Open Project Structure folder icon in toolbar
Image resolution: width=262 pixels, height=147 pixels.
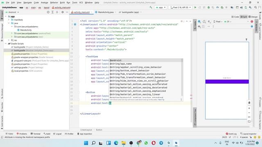coord(232,7)
